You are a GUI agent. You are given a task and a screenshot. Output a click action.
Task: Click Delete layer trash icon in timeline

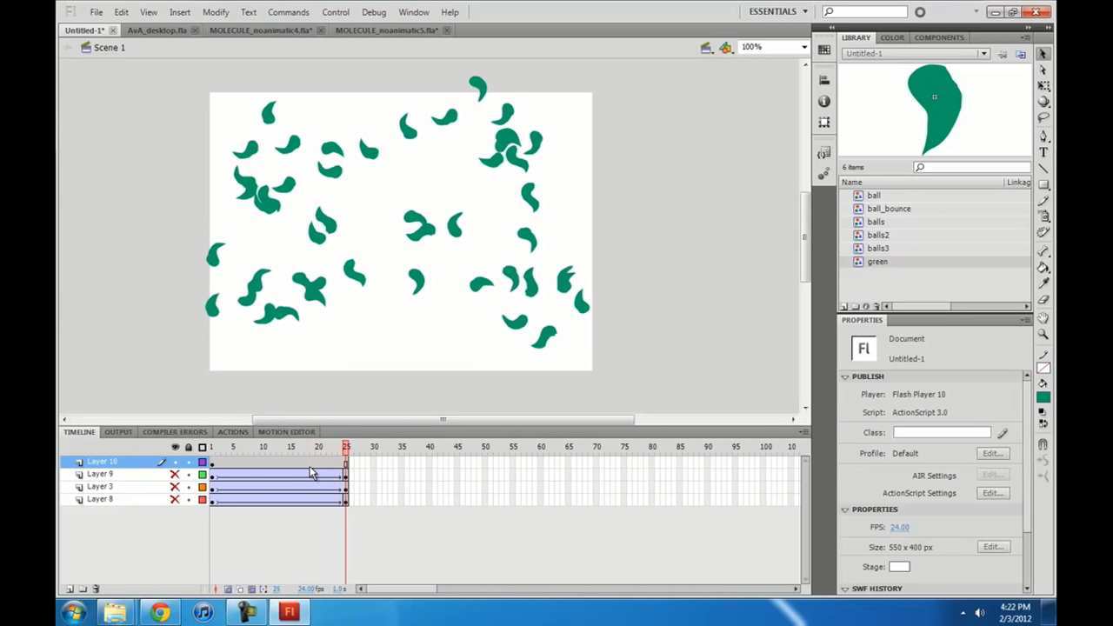(x=96, y=589)
